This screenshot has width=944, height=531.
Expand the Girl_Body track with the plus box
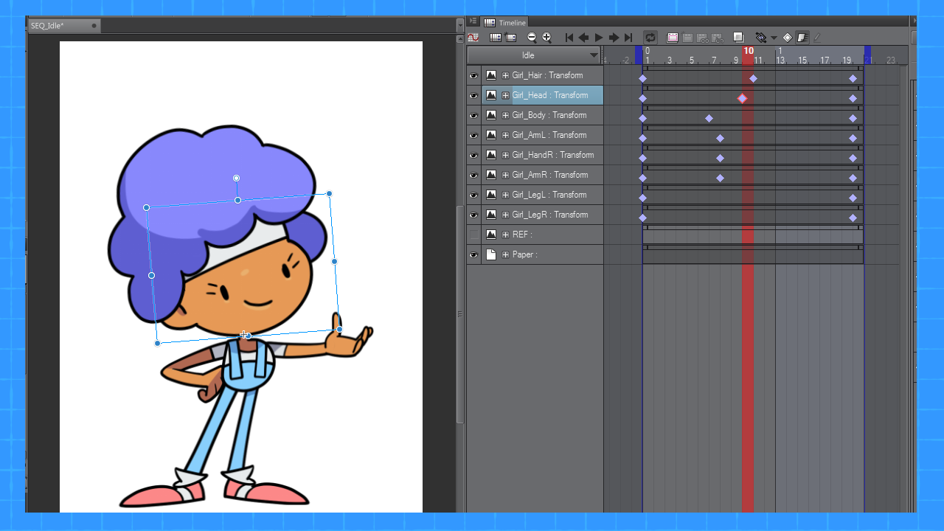coord(505,115)
